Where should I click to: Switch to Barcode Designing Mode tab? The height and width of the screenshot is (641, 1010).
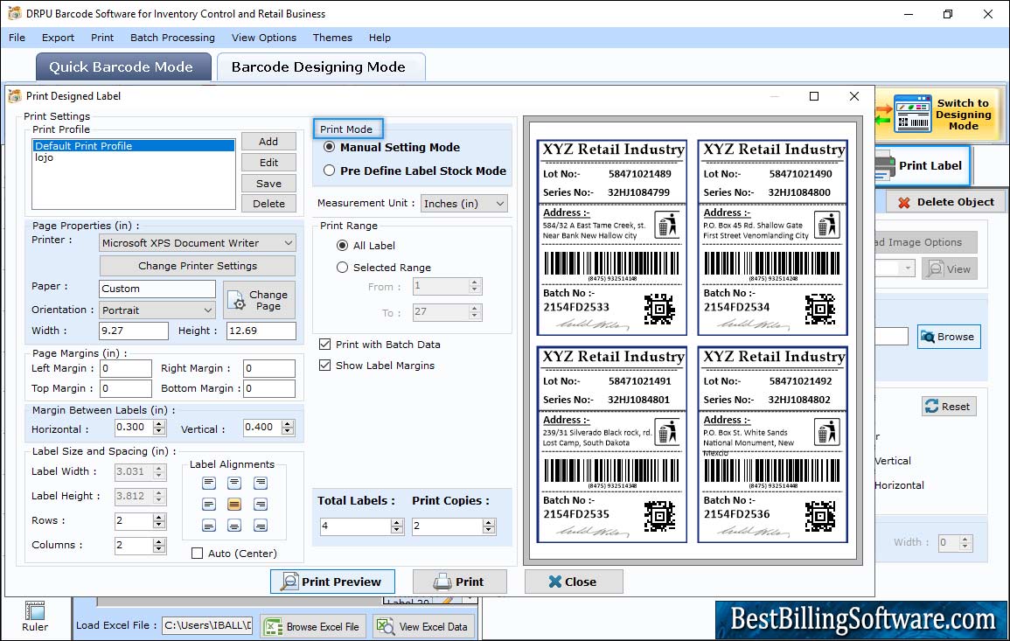coord(321,67)
